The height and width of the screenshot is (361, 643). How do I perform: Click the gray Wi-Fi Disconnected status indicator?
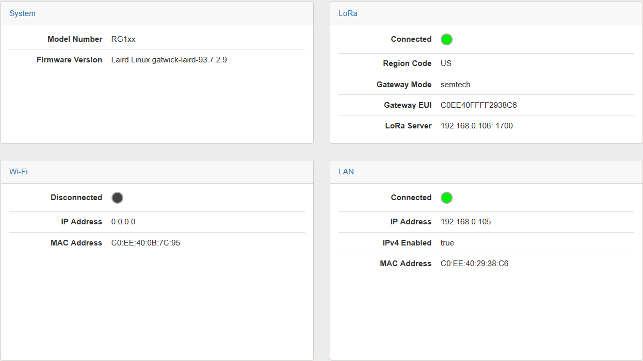[117, 198]
